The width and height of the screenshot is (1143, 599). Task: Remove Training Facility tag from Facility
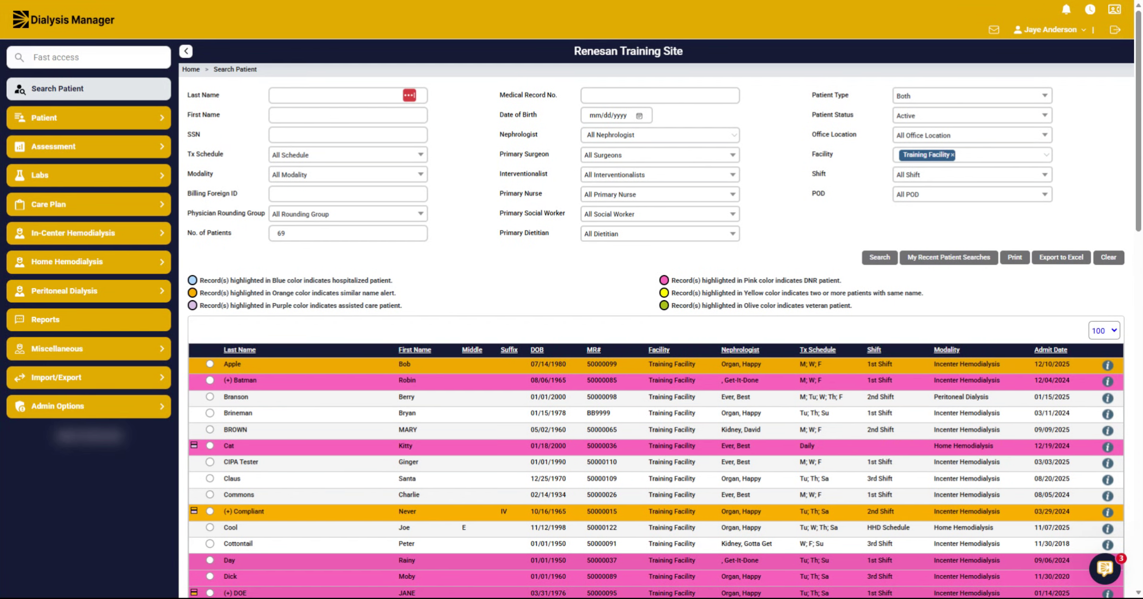[952, 155]
